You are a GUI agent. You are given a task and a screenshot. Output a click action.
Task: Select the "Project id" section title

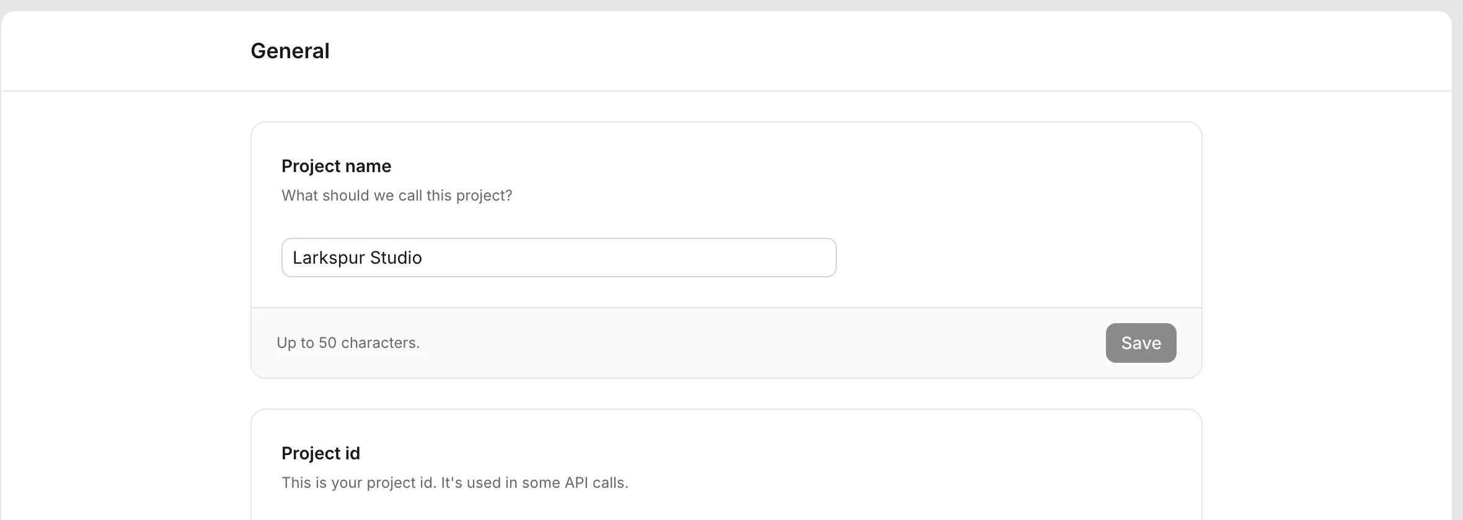tap(320, 453)
